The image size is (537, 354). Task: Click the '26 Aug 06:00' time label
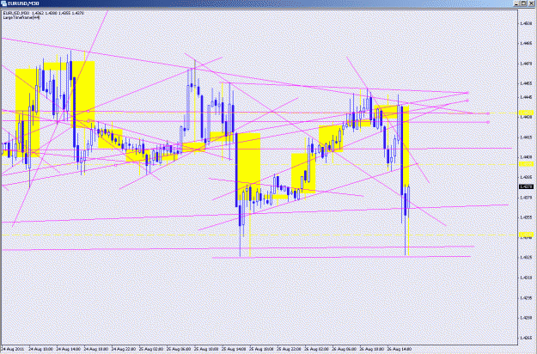(x=345, y=349)
